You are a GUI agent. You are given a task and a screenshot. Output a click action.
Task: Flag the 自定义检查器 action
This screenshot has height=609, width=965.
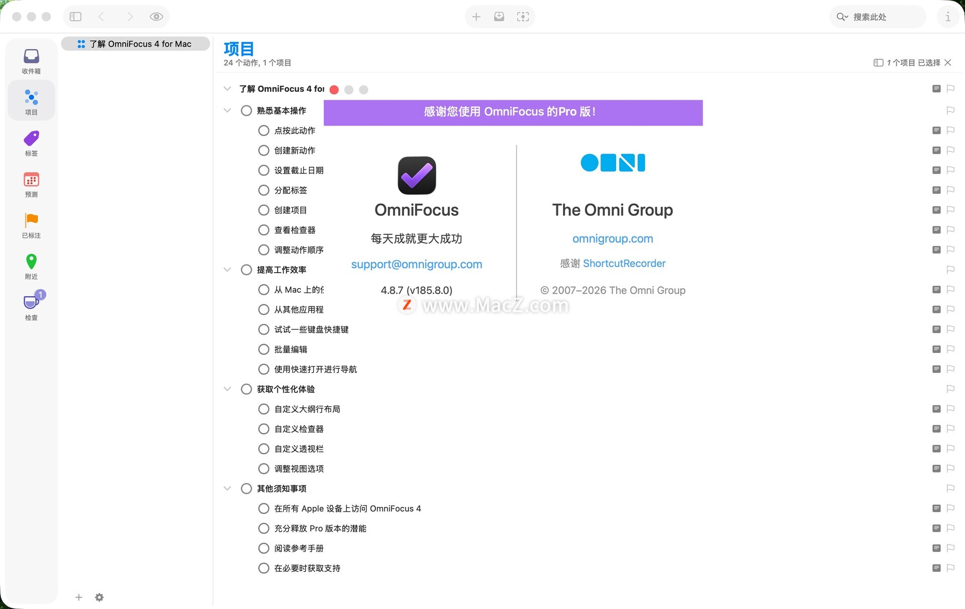coord(950,429)
